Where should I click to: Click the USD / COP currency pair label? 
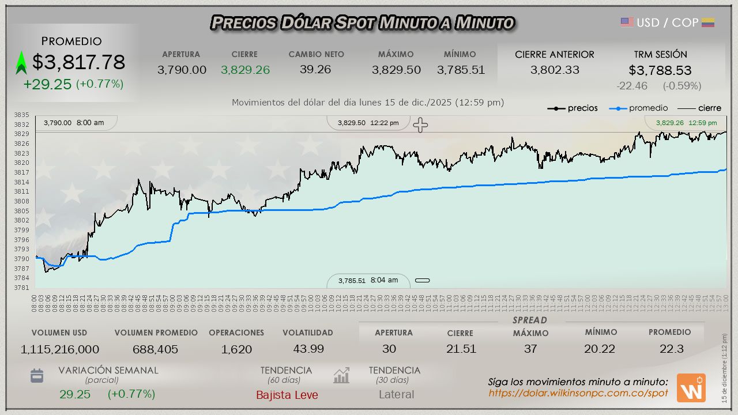pyautogui.click(x=667, y=22)
